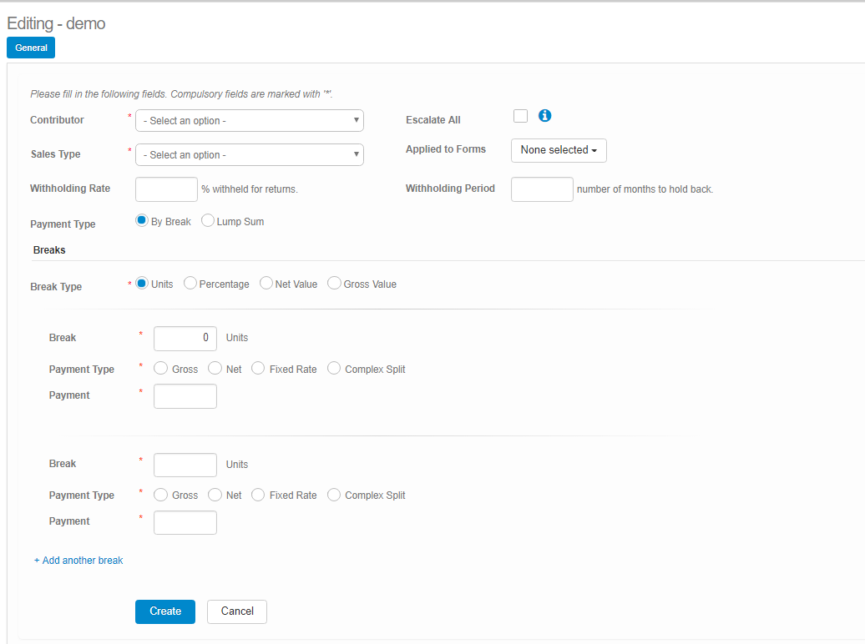Choose Net Value break type
Viewport: 865px width, 644px height.
266,284
